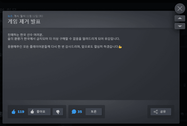Open the 뉴스 category link

(10, 16)
